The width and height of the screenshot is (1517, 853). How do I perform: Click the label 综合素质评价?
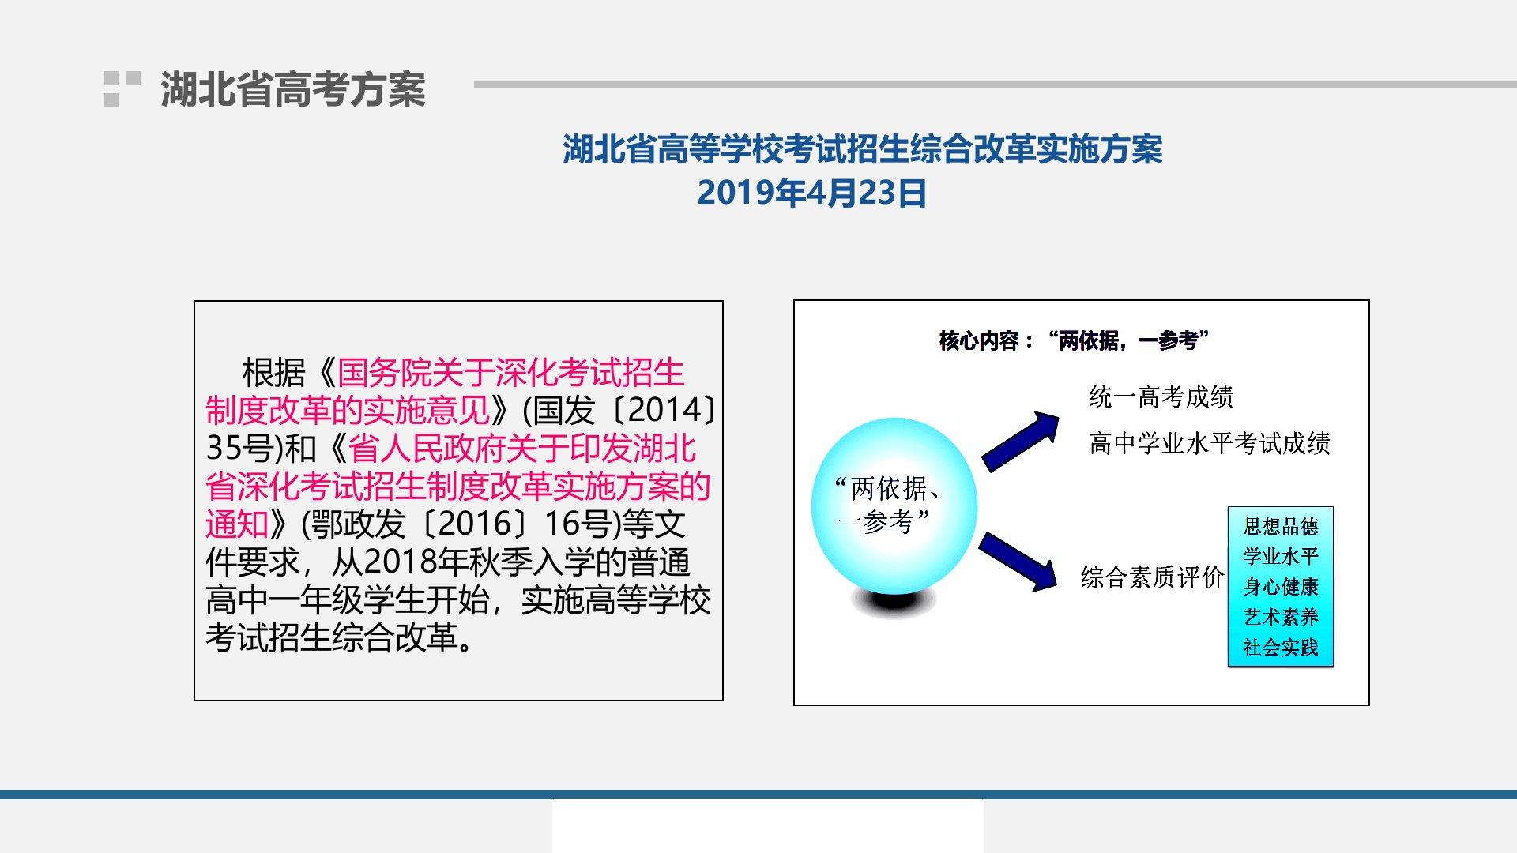pos(1151,577)
